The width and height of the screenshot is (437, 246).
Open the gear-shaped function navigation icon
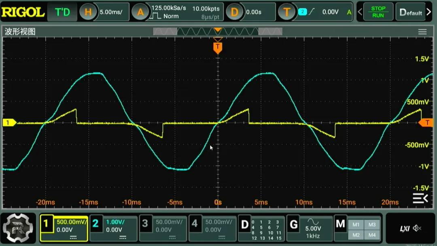click(x=18, y=229)
